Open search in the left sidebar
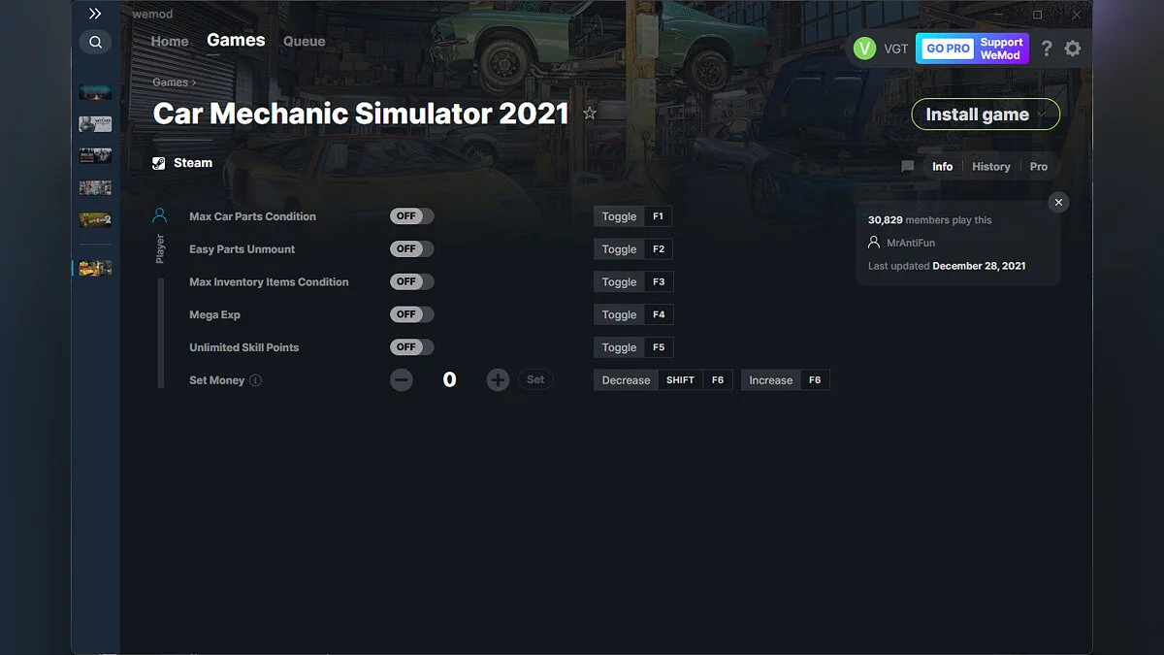This screenshot has width=1164, height=655. 95,42
